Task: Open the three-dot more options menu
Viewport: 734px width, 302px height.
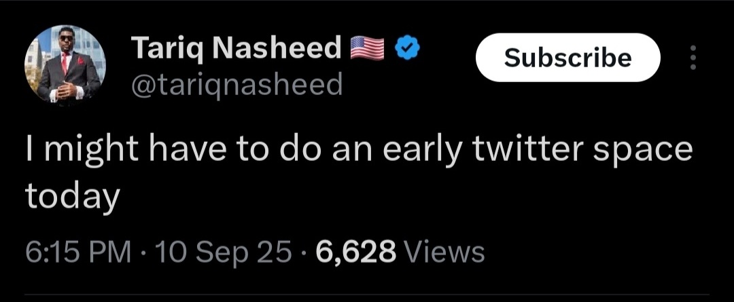Action: (693, 58)
